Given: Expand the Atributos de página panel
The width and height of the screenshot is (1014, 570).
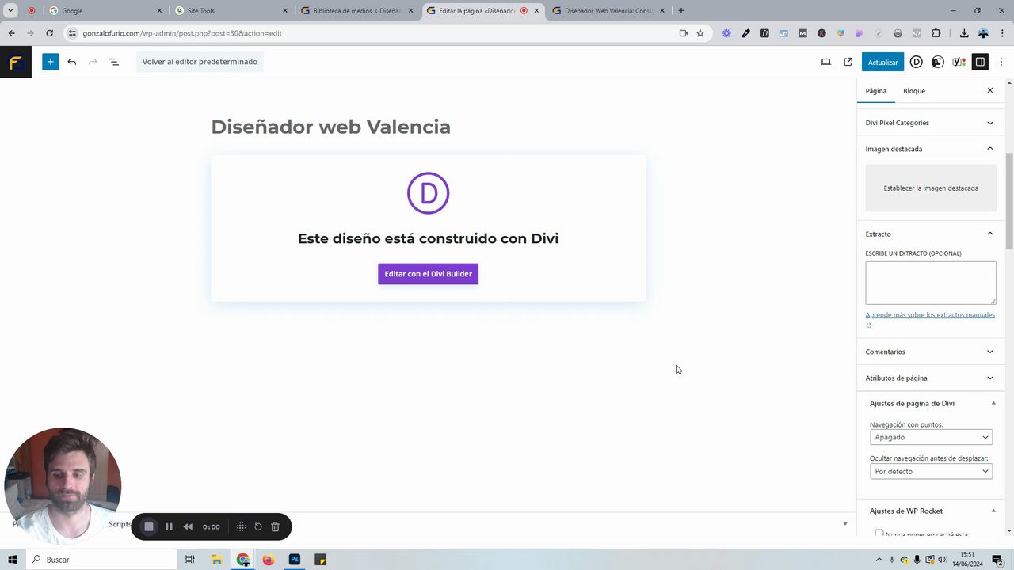Looking at the screenshot, I should pos(930,378).
